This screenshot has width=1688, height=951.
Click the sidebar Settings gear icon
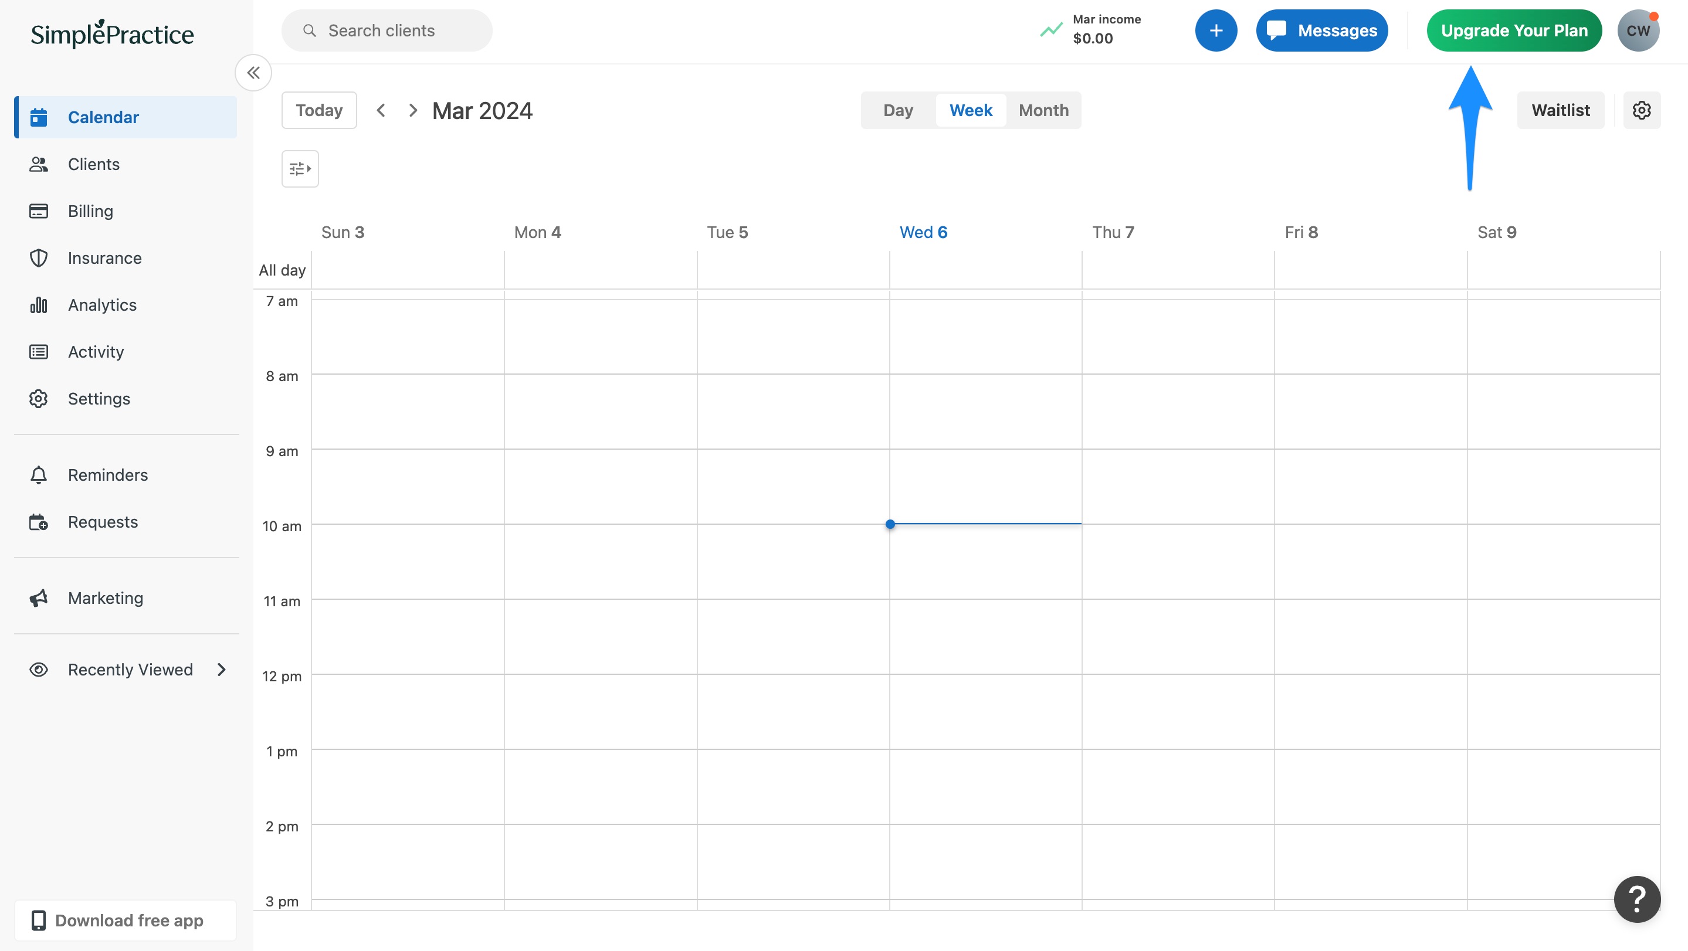click(39, 399)
